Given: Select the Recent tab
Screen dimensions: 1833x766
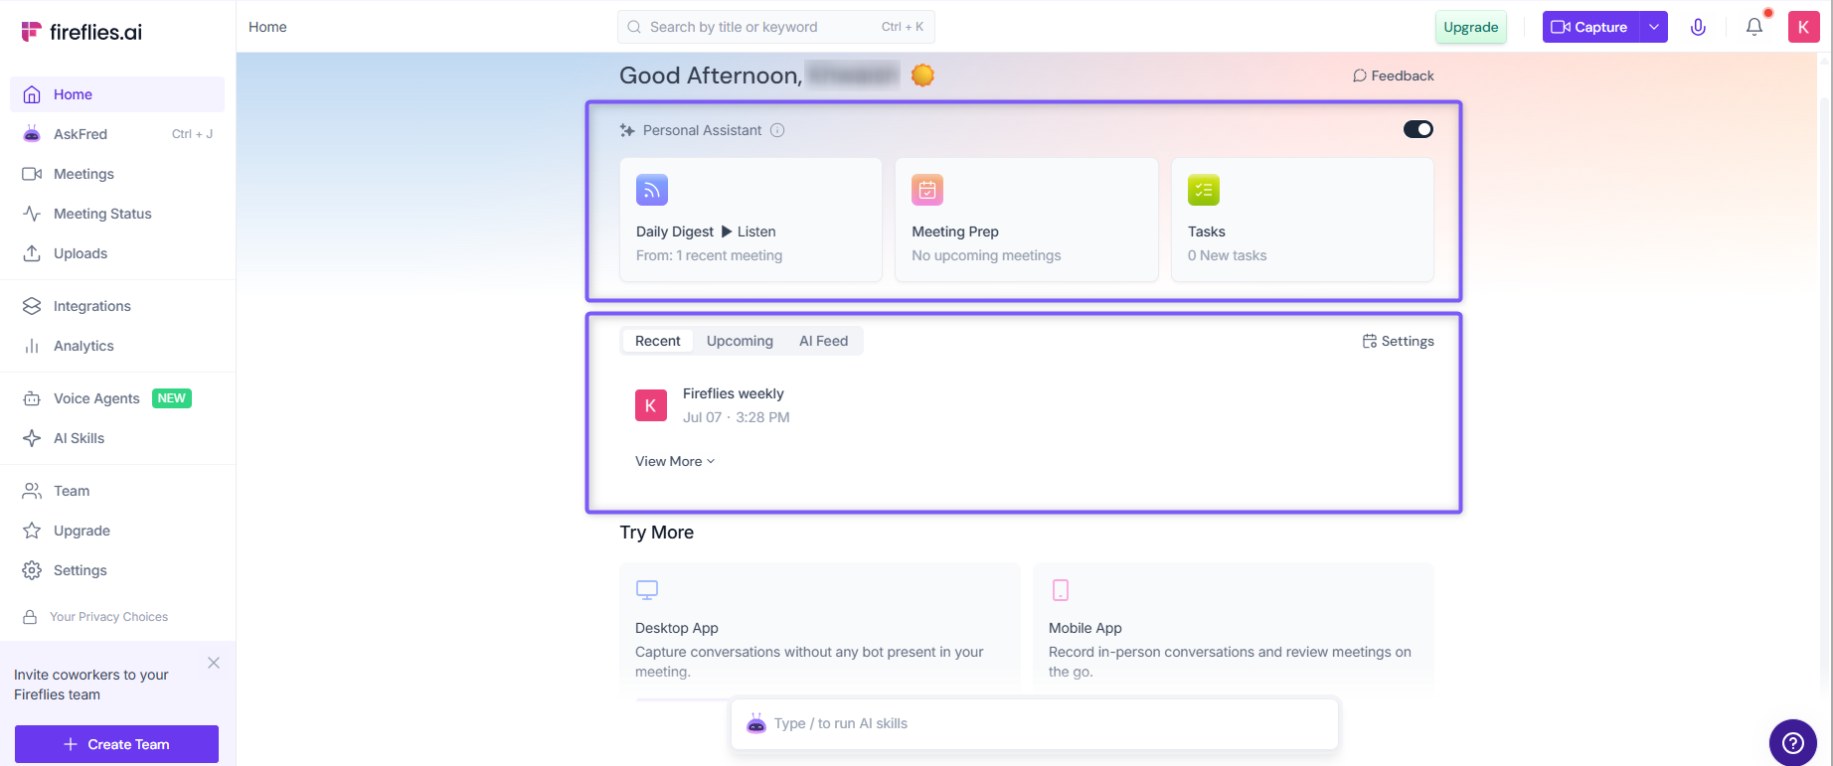Looking at the screenshot, I should (658, 341).
